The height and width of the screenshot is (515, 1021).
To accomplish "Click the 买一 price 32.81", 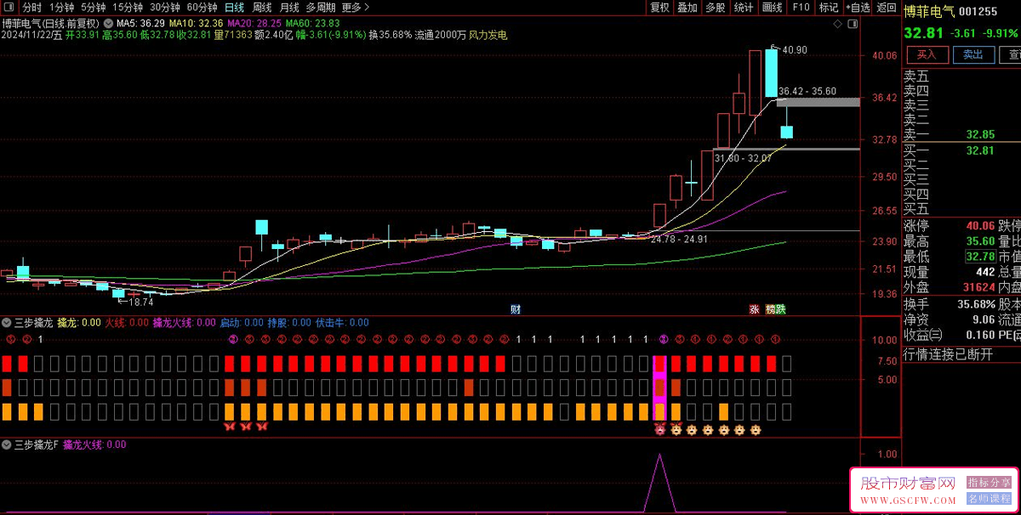I will pyautogui.click(x=980, y=151).
